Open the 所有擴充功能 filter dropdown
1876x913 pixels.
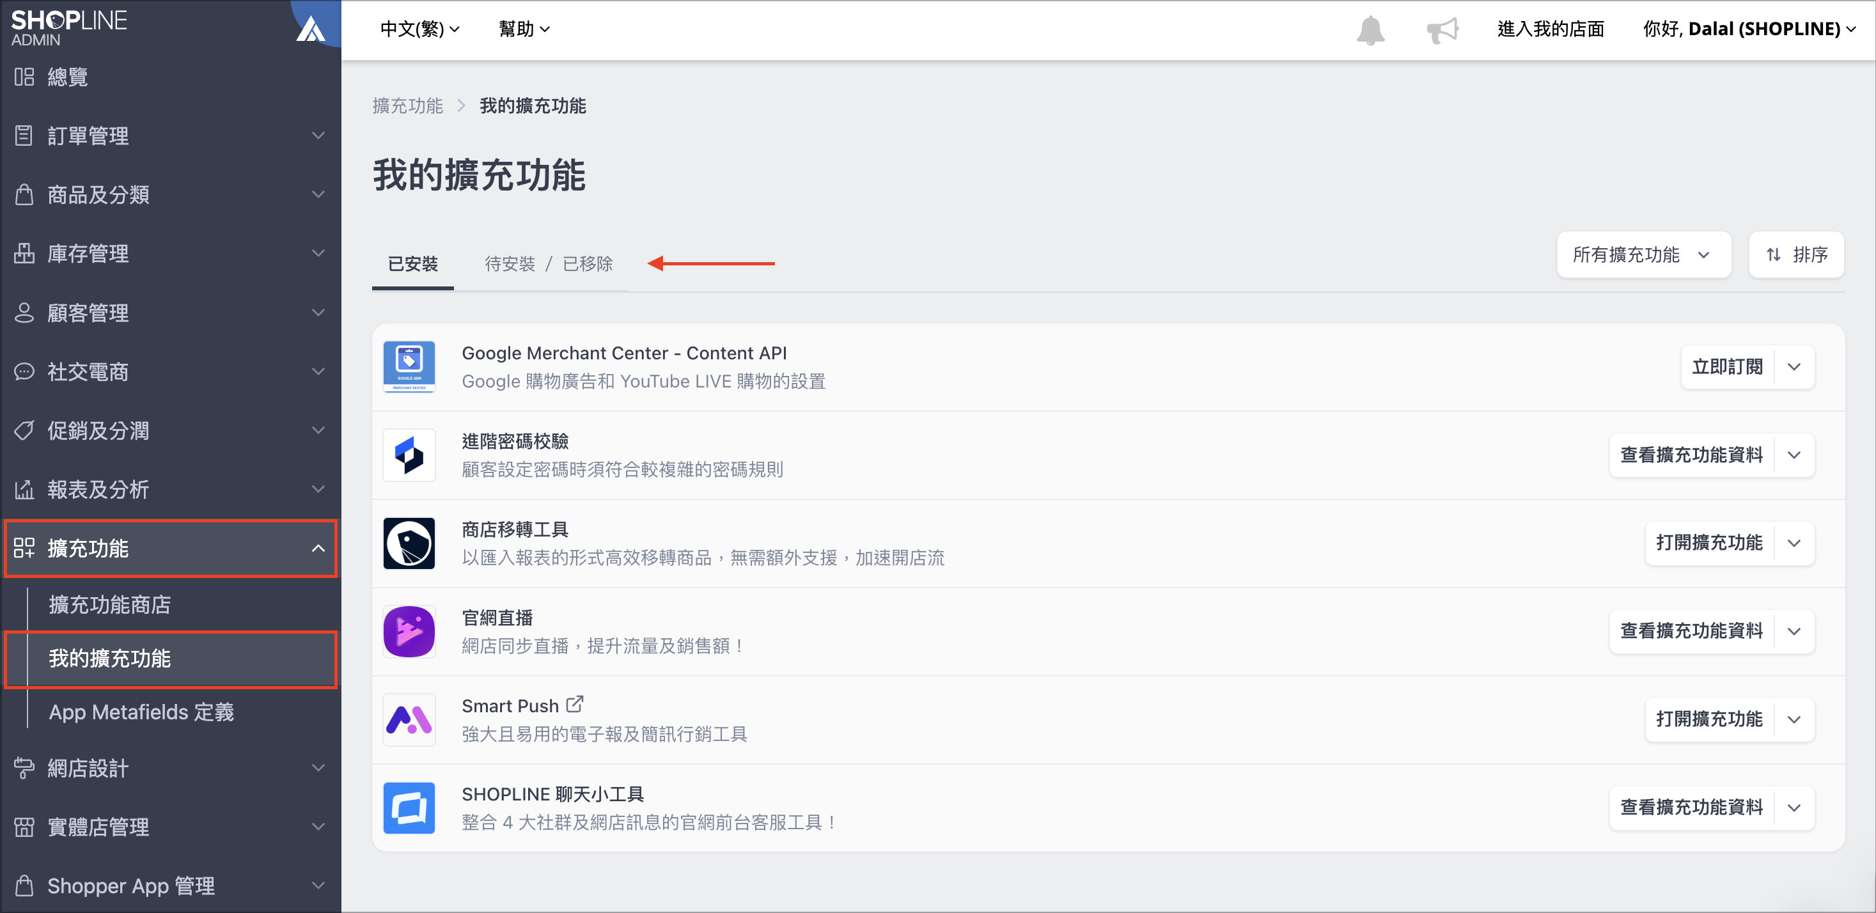coord(1644,255)
